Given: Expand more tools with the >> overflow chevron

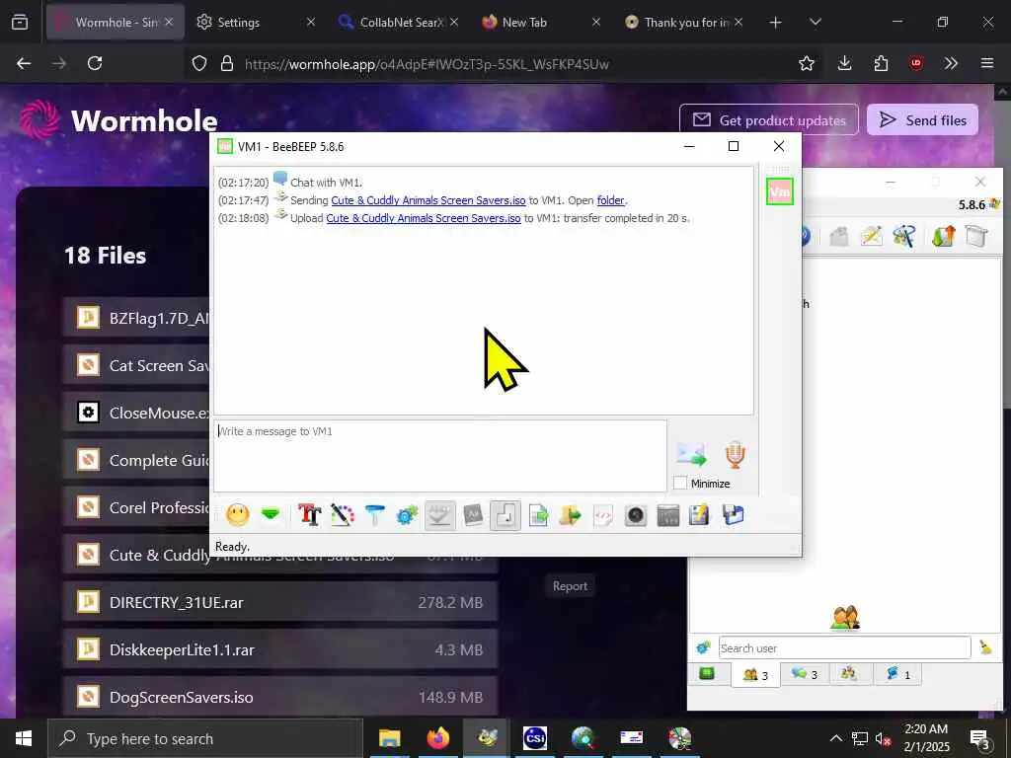Looking at the screenshot, I should point(951,63).
